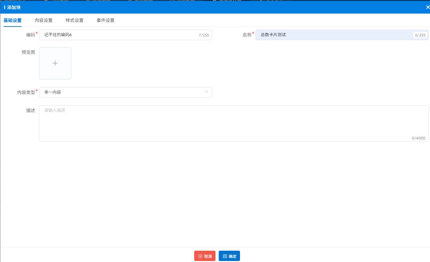Click the 取消 button
This screenshot has height=262, width=430.
205,256
